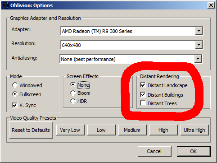Open the Antialiasing dropdown arrow
This screenshot has height=163, width=217.
click(x=198, y=59)
